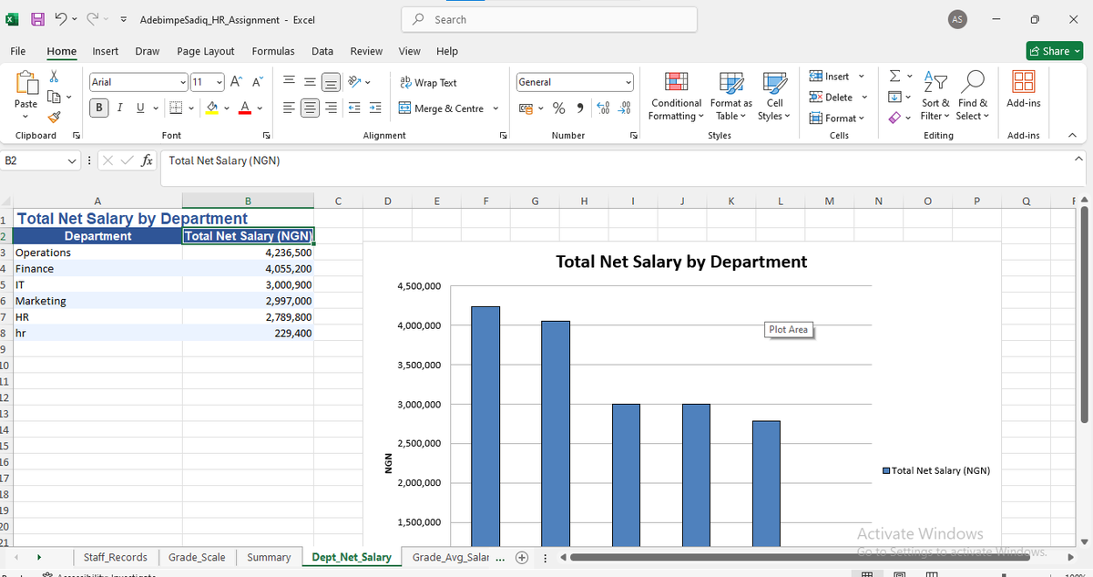Click the Share button
The height and width of the screenshot is (577, 1093).
point(1054,51)
